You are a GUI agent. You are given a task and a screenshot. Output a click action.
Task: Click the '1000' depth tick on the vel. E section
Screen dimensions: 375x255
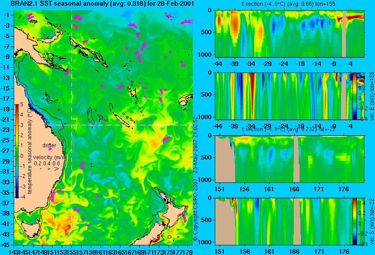click(205, 117)
